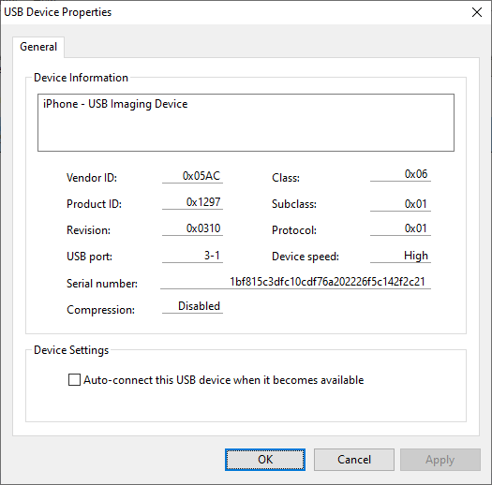
Task: Click the Device Settings group heading
Action: (x=71, y=350)
